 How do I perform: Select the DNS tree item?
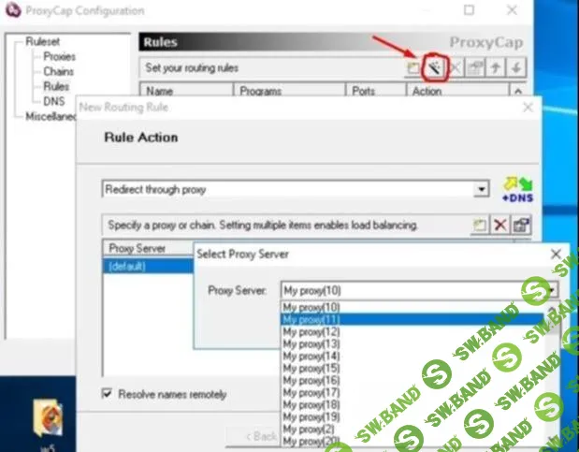pyautogui.click(x=52, y=101)
